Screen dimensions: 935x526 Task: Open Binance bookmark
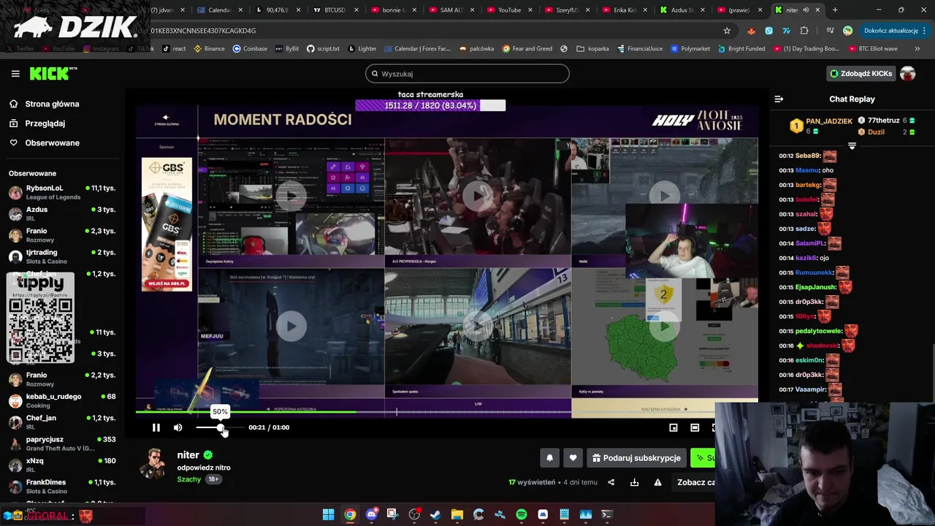[x=210, y=49]
